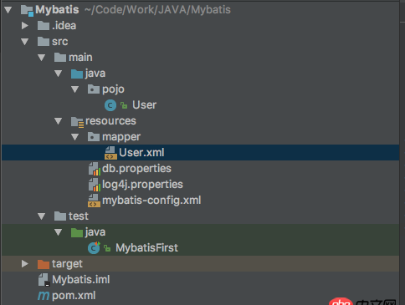
Task: Collapse the main folder arrow
Action: pos(42,58)
